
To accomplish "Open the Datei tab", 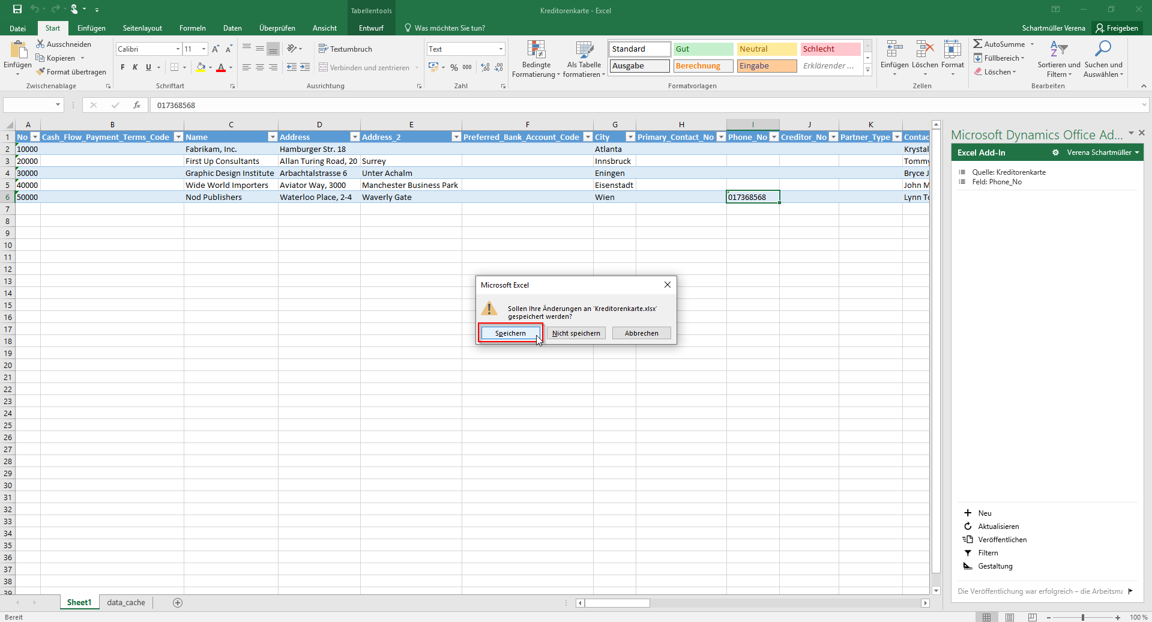I will coord(18,28).
